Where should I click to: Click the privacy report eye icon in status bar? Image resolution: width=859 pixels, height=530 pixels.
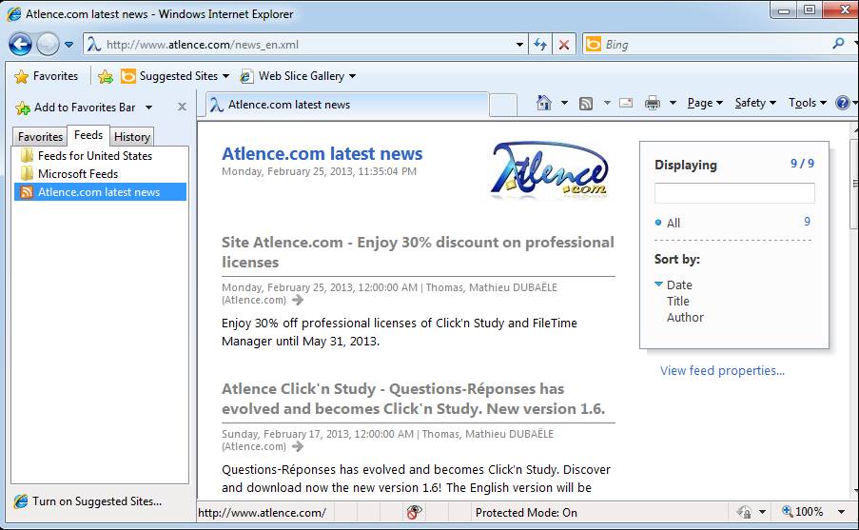pyautogui.click(x=414, y=512)
